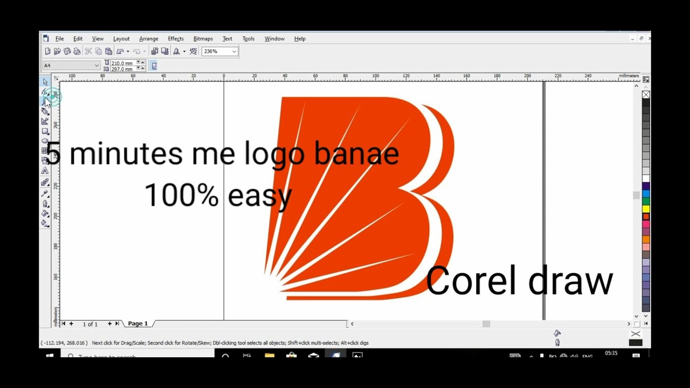
Task: Open the File menu
Action: pyautogui.click(x=59, y=39)
